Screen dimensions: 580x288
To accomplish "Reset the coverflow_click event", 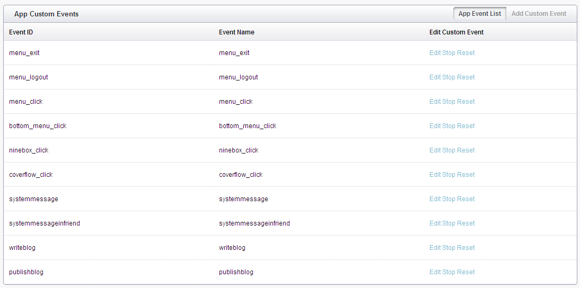I will click(x=465, y=175).
